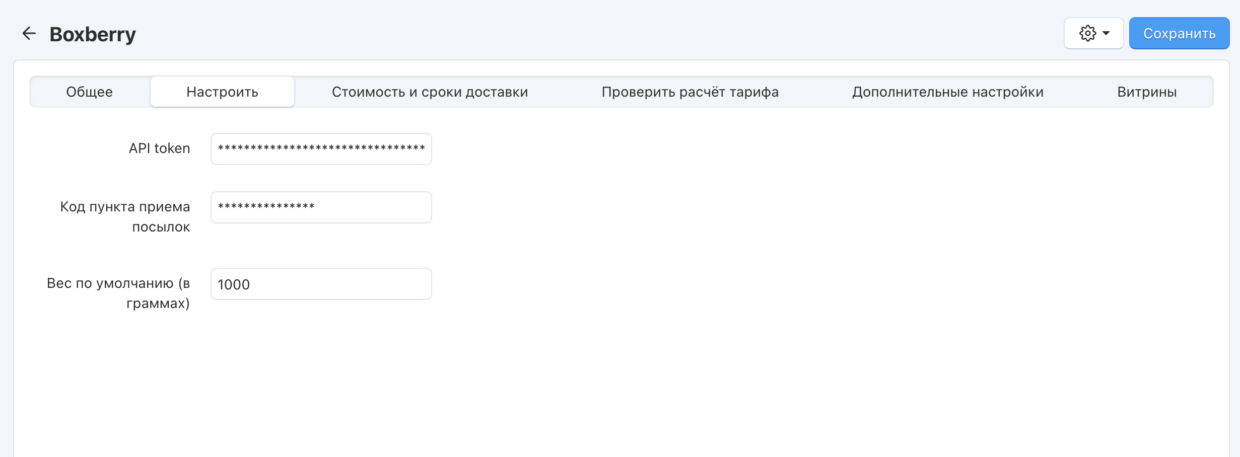The image size is (1240, 457).
Task: Click the Код пункта приема посылок label
Action: pyautogui.click(x=125, y=216)
